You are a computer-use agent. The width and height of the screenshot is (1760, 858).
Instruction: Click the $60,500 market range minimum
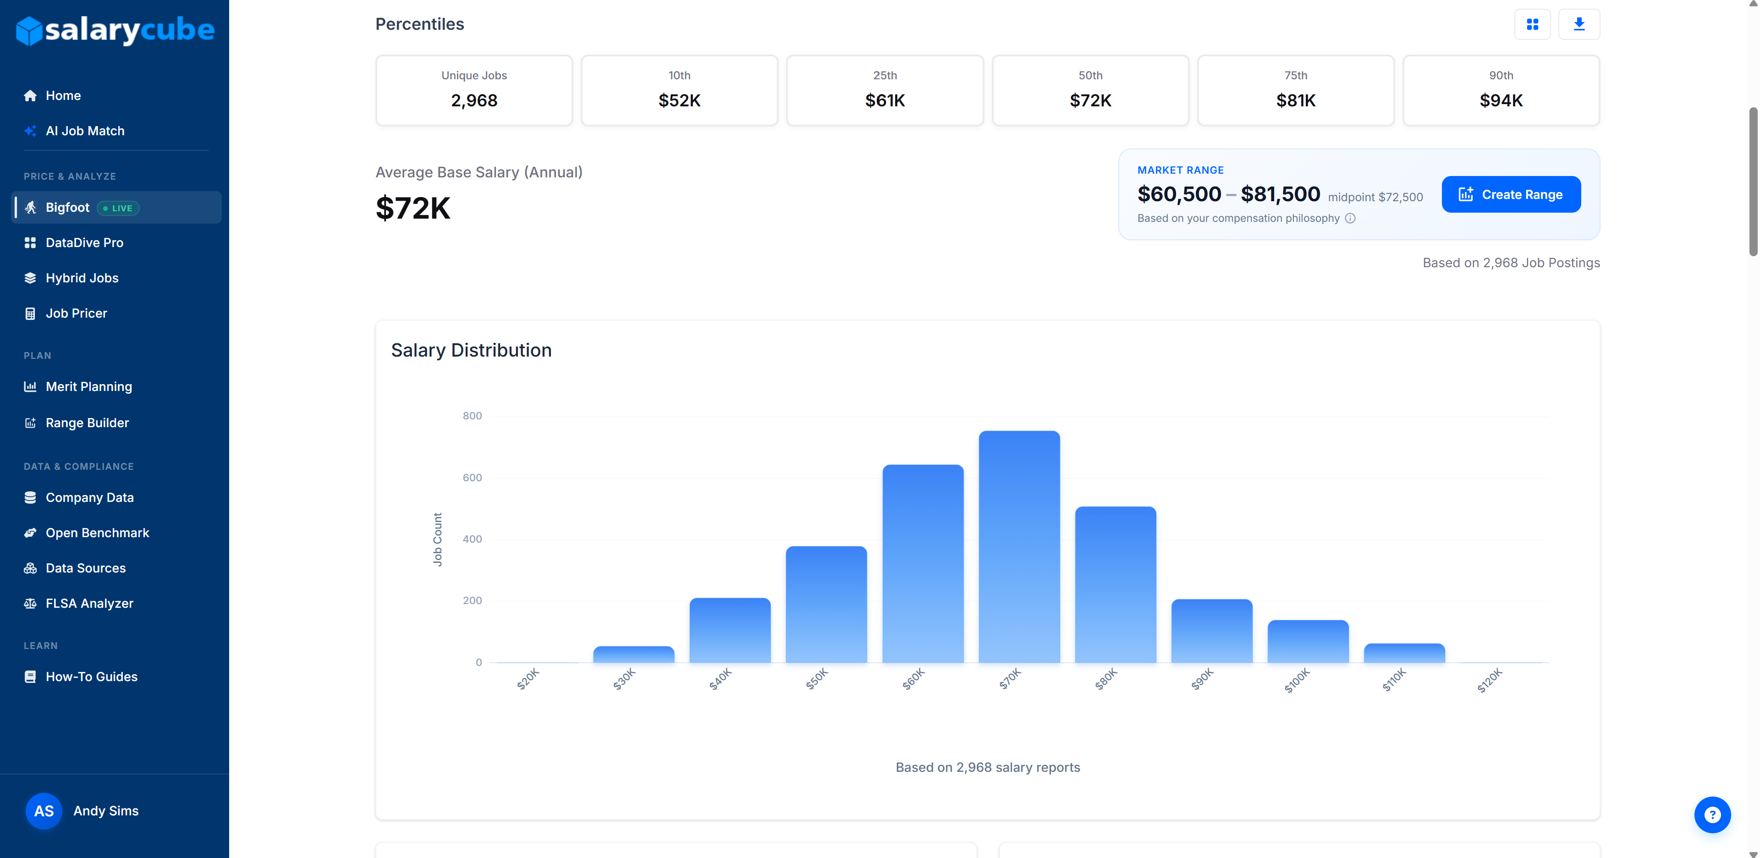click(x=1179, y=195)
